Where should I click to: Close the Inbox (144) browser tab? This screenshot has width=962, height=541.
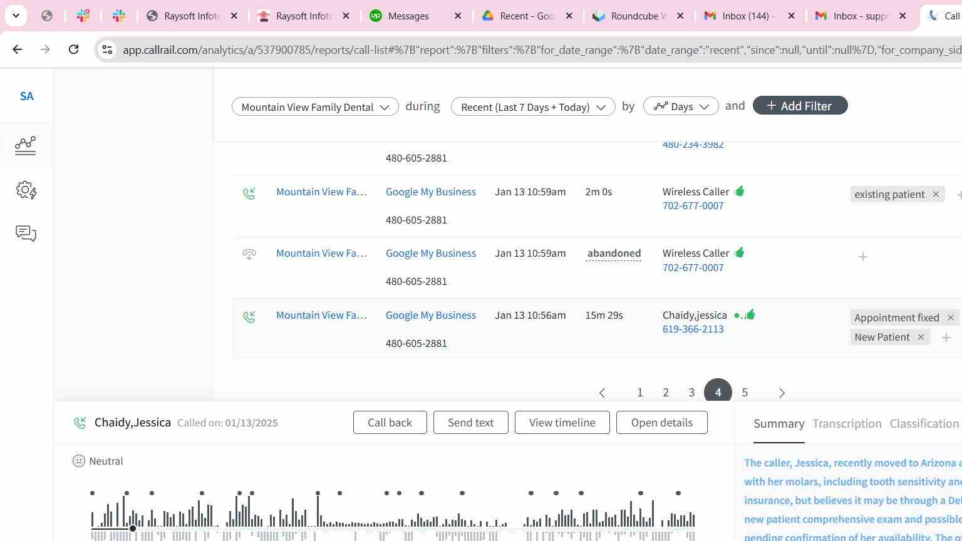pos(791,16)
